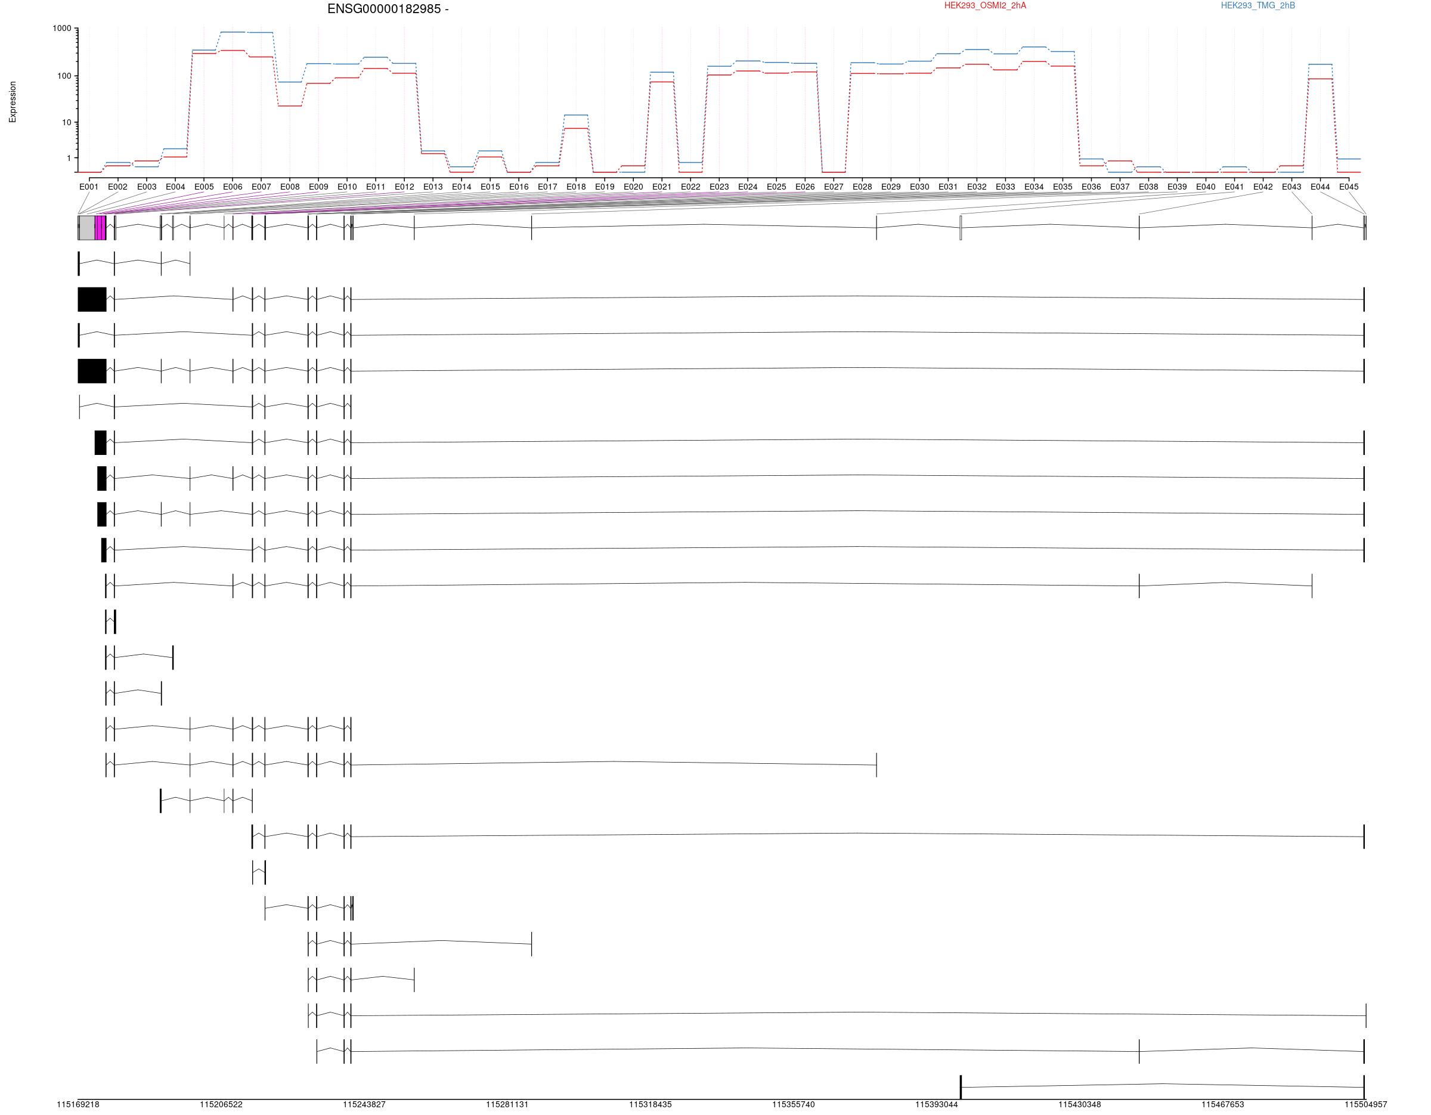
Task: Click genomic coordinate 115467653
Action: tap(1223, 1104)
